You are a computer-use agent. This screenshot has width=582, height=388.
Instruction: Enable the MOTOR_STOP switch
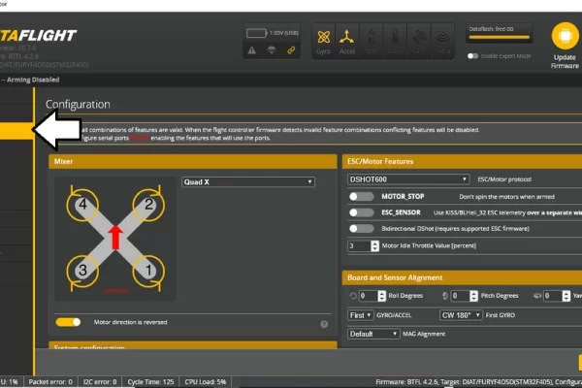coord(361,196)
